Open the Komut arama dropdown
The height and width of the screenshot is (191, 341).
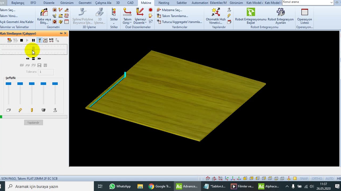332,2
